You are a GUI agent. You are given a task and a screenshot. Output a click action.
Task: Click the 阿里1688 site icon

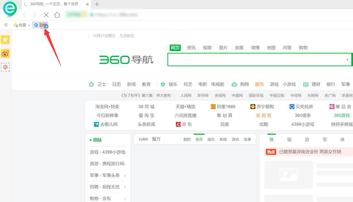(x=213, y=107)
